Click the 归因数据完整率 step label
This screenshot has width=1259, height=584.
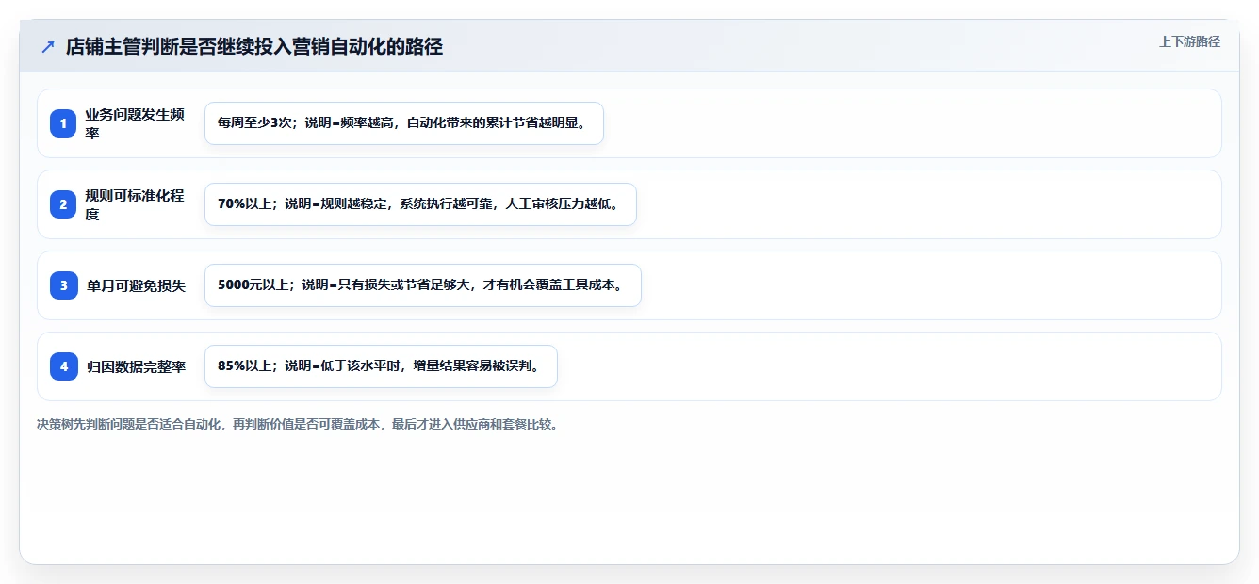[x=136, y=366]
